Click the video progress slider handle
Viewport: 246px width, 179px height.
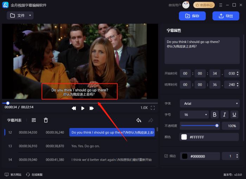pos(8,103)
